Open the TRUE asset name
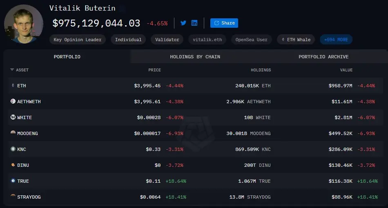This screenshot has height=208, width=388. tap(23, 181)
